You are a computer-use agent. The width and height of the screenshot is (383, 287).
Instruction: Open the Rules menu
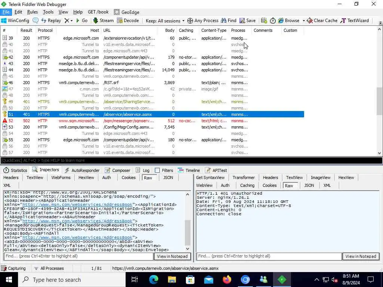[32, 12]
